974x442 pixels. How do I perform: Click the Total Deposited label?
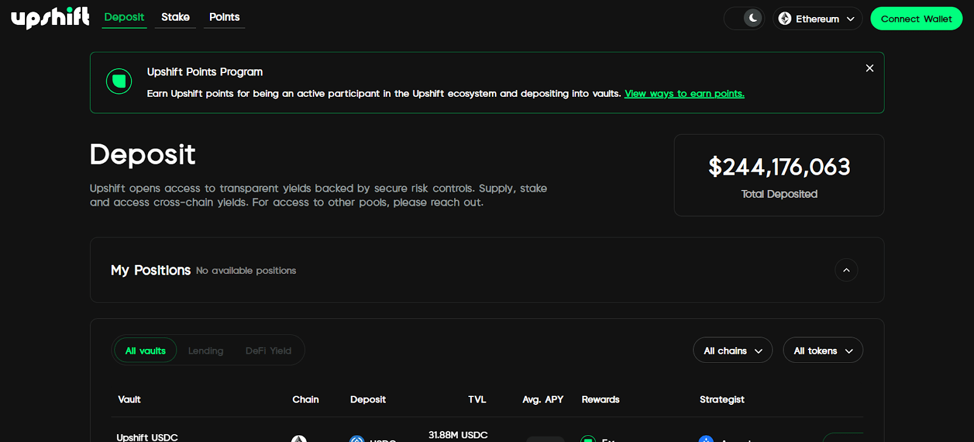779,194
